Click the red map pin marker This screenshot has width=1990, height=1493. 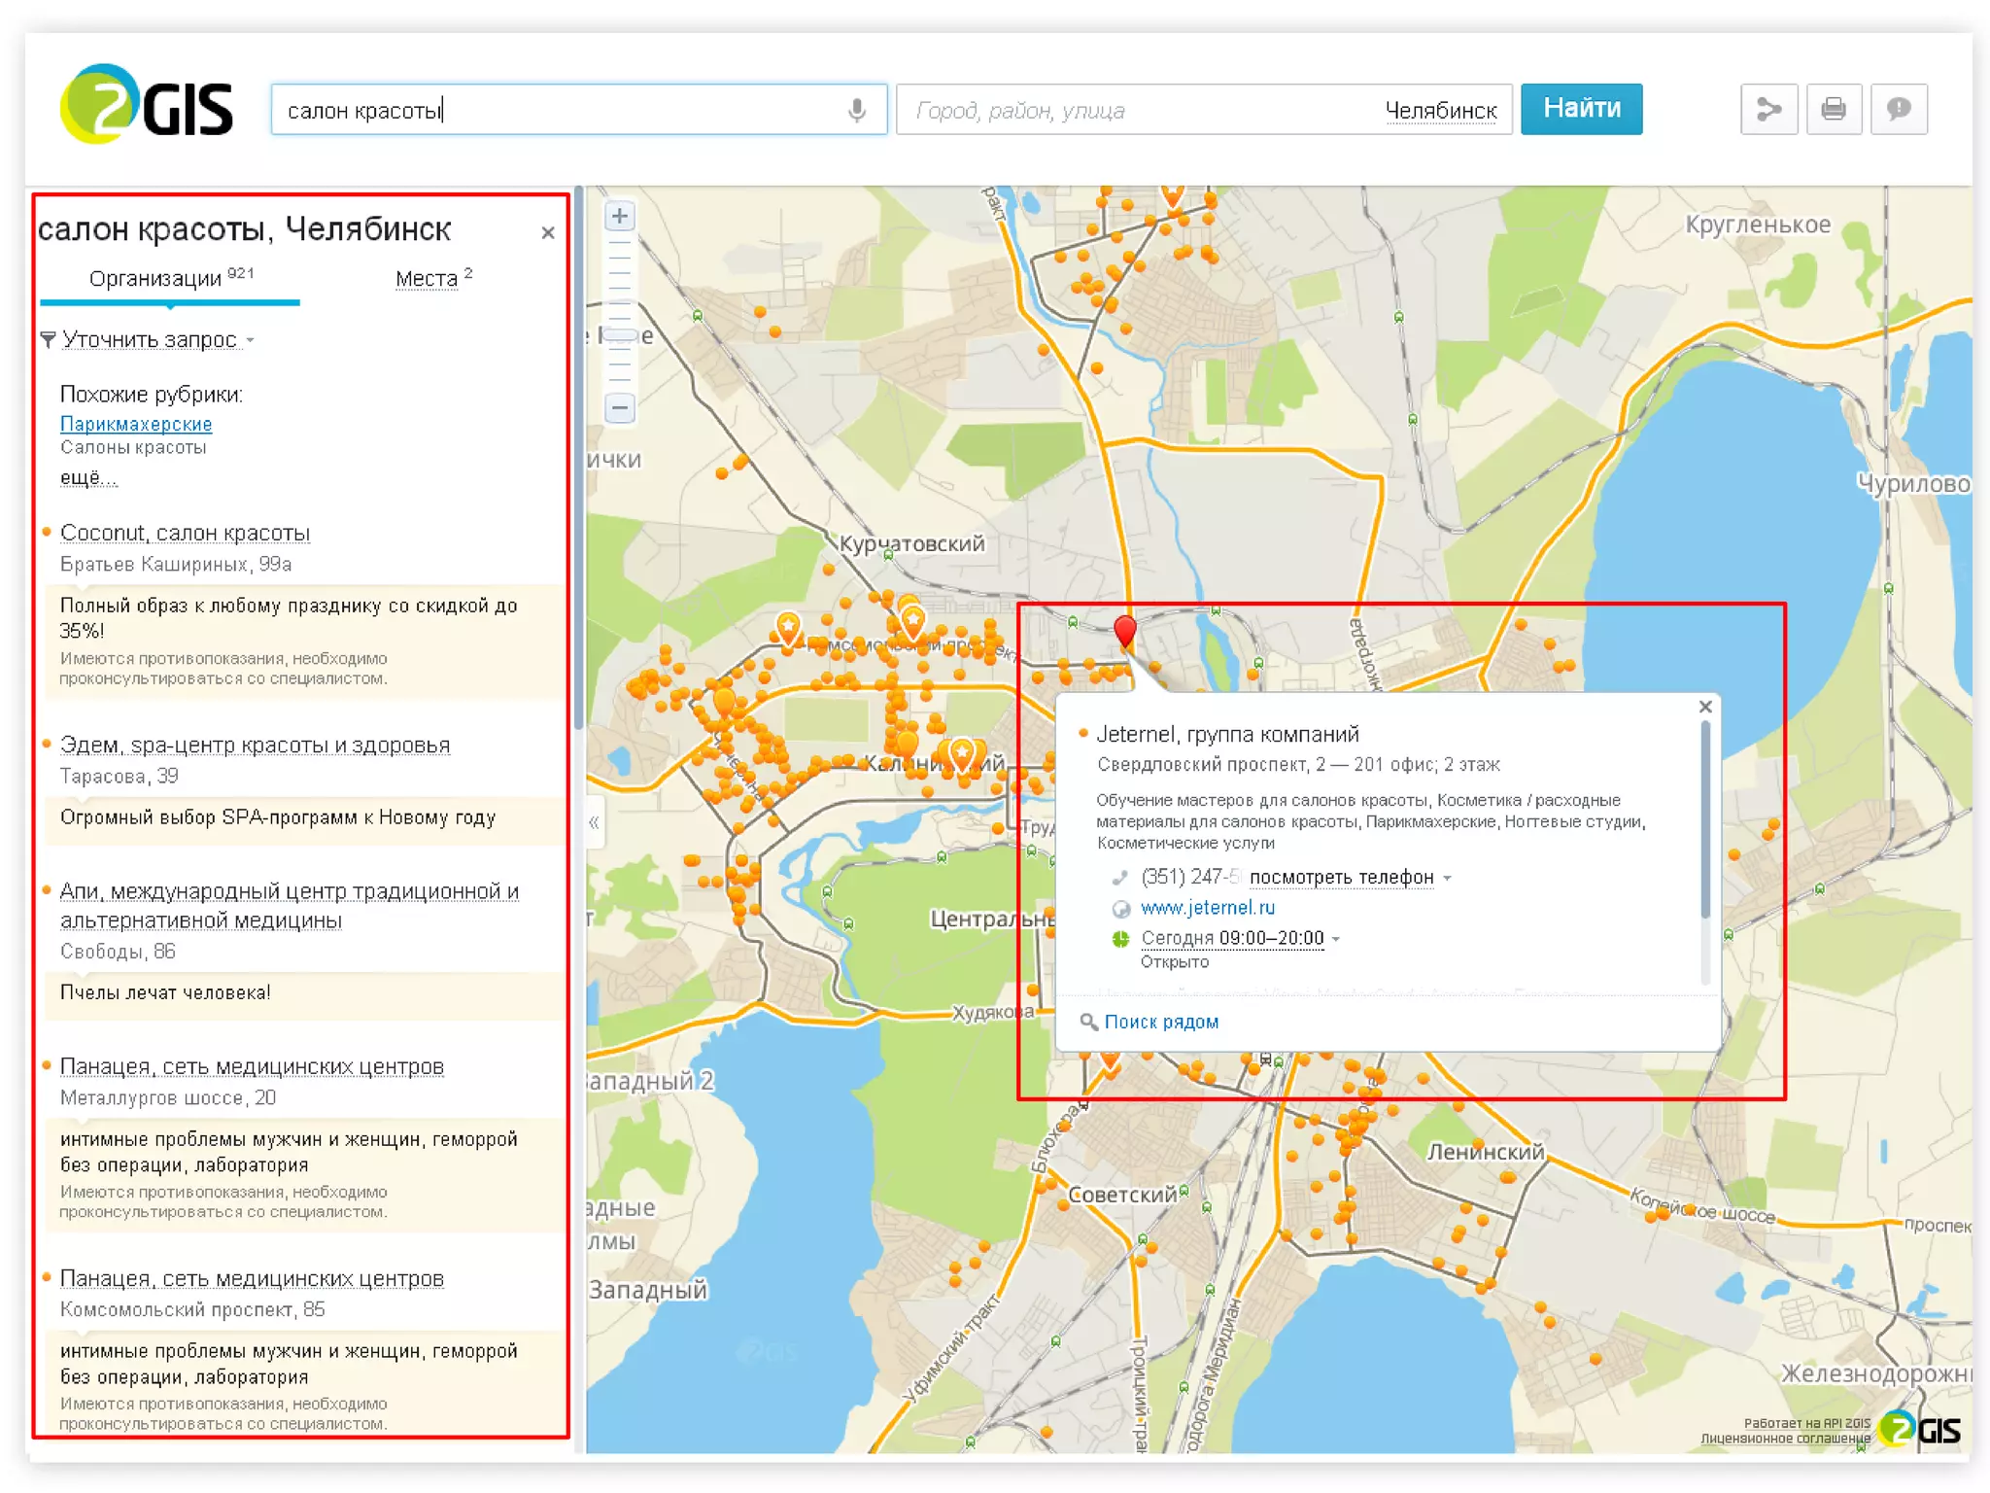click(1125, 630)
